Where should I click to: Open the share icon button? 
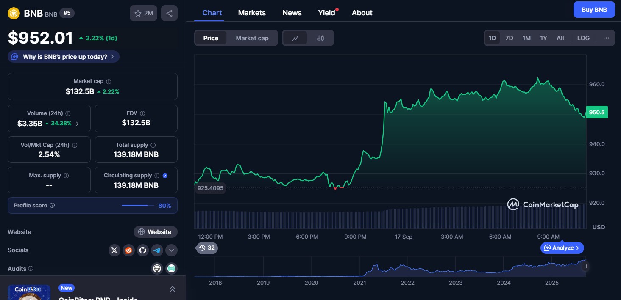click(x=169, y=13)
